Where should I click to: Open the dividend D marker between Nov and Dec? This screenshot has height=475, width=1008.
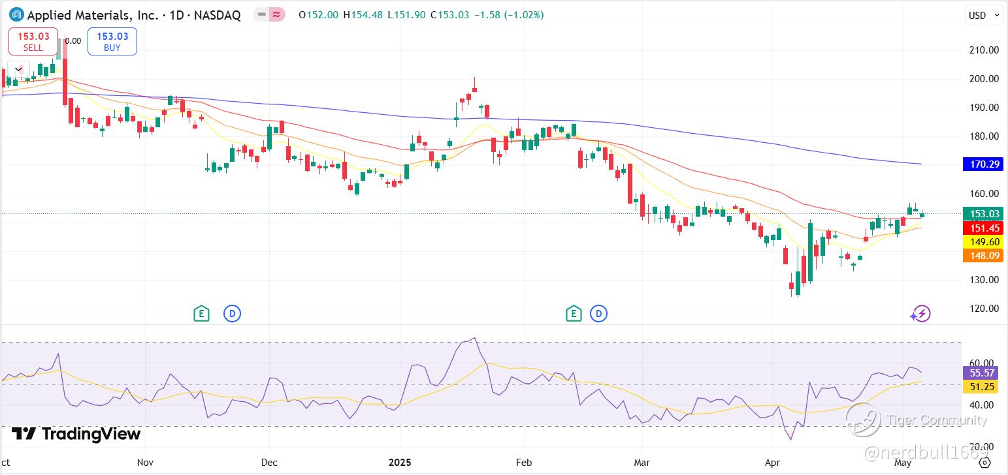pyautogui.click(x=232, y=314)
